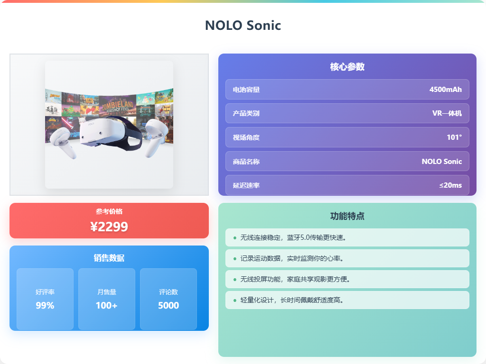486x364 pixels.
Task: Click the 参考价格 ¥2299 price card
Action: [109, 221]
